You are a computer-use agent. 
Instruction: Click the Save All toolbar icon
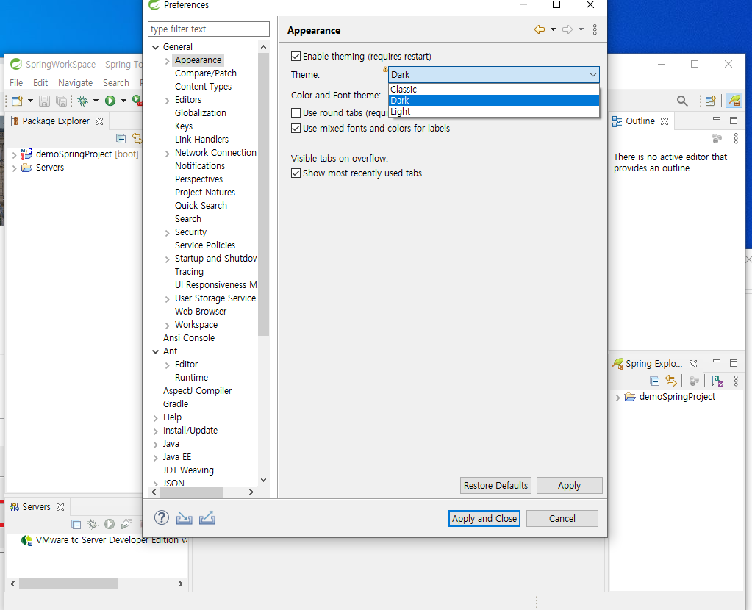click(x=62, y=101)
